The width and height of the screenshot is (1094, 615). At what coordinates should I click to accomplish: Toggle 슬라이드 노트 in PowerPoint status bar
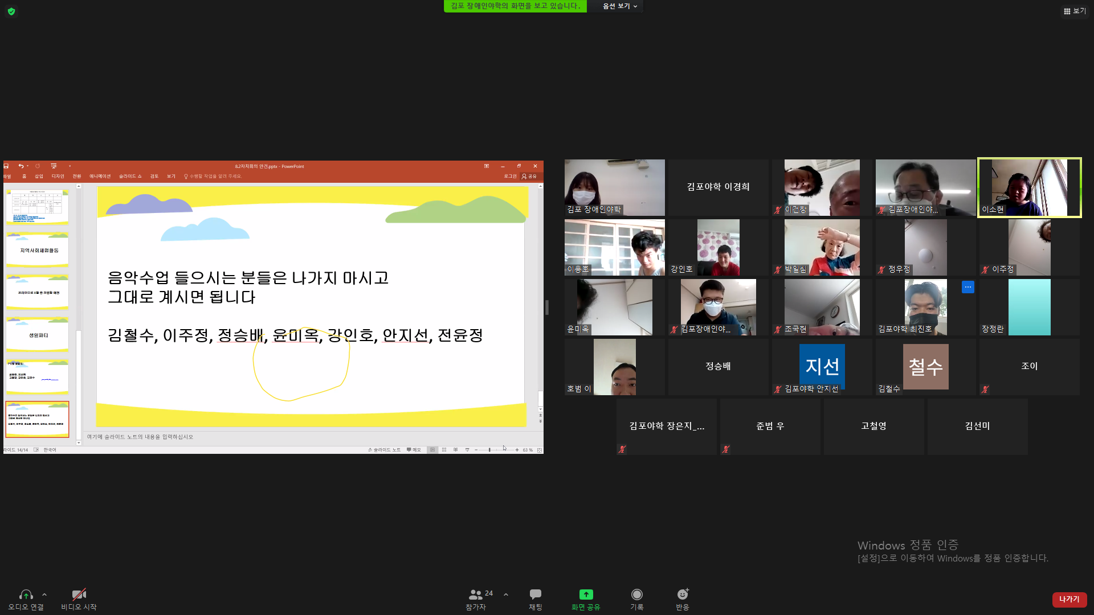pos(384,450)
